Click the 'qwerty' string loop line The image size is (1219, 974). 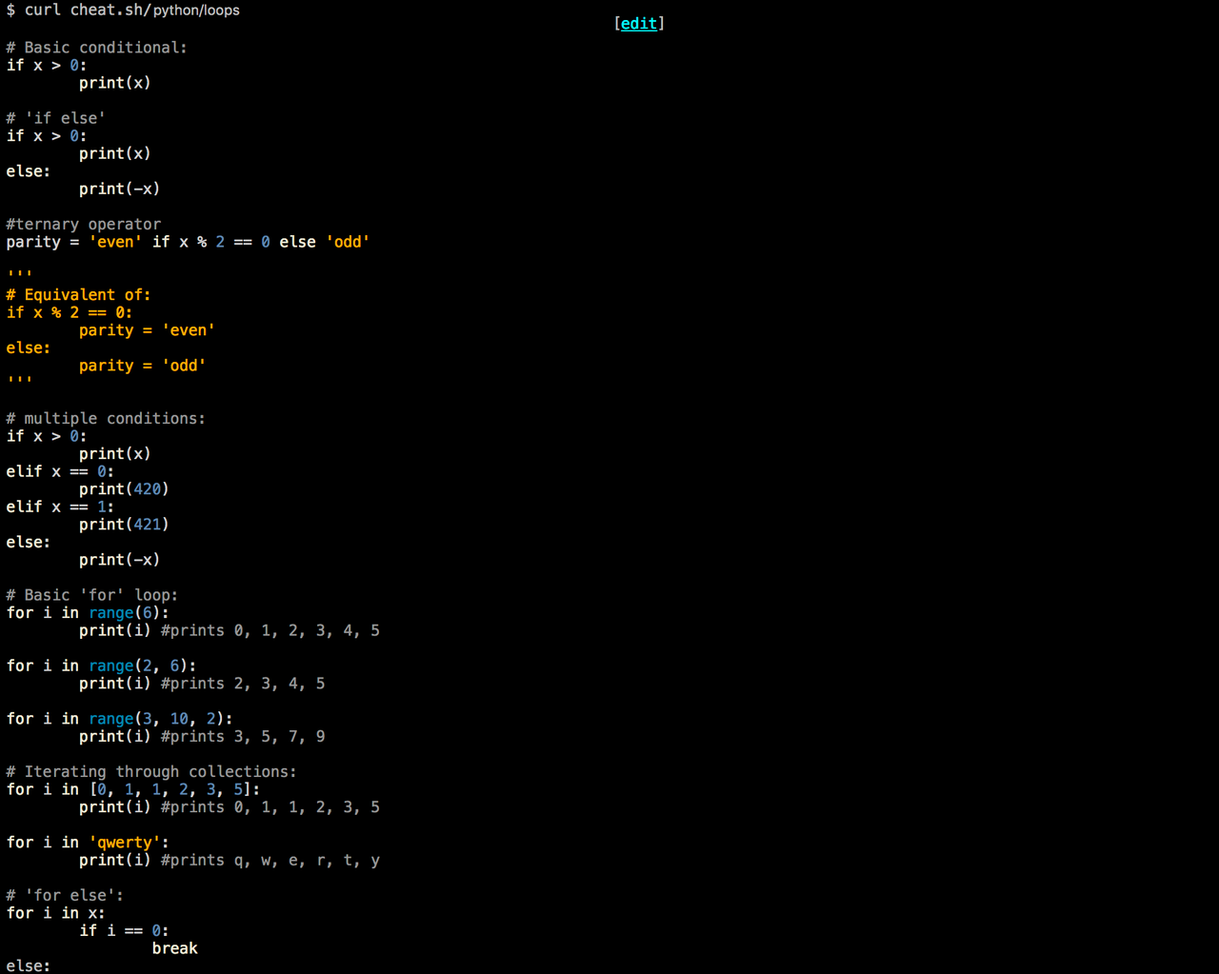88,843
